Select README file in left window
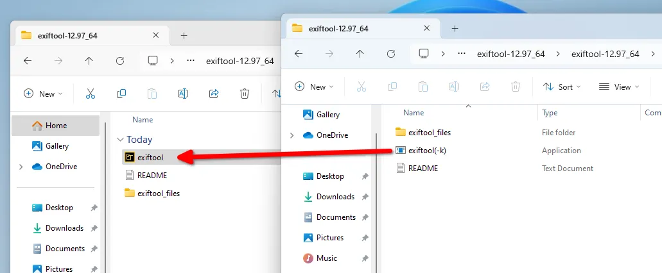 [x=146, y=175]
